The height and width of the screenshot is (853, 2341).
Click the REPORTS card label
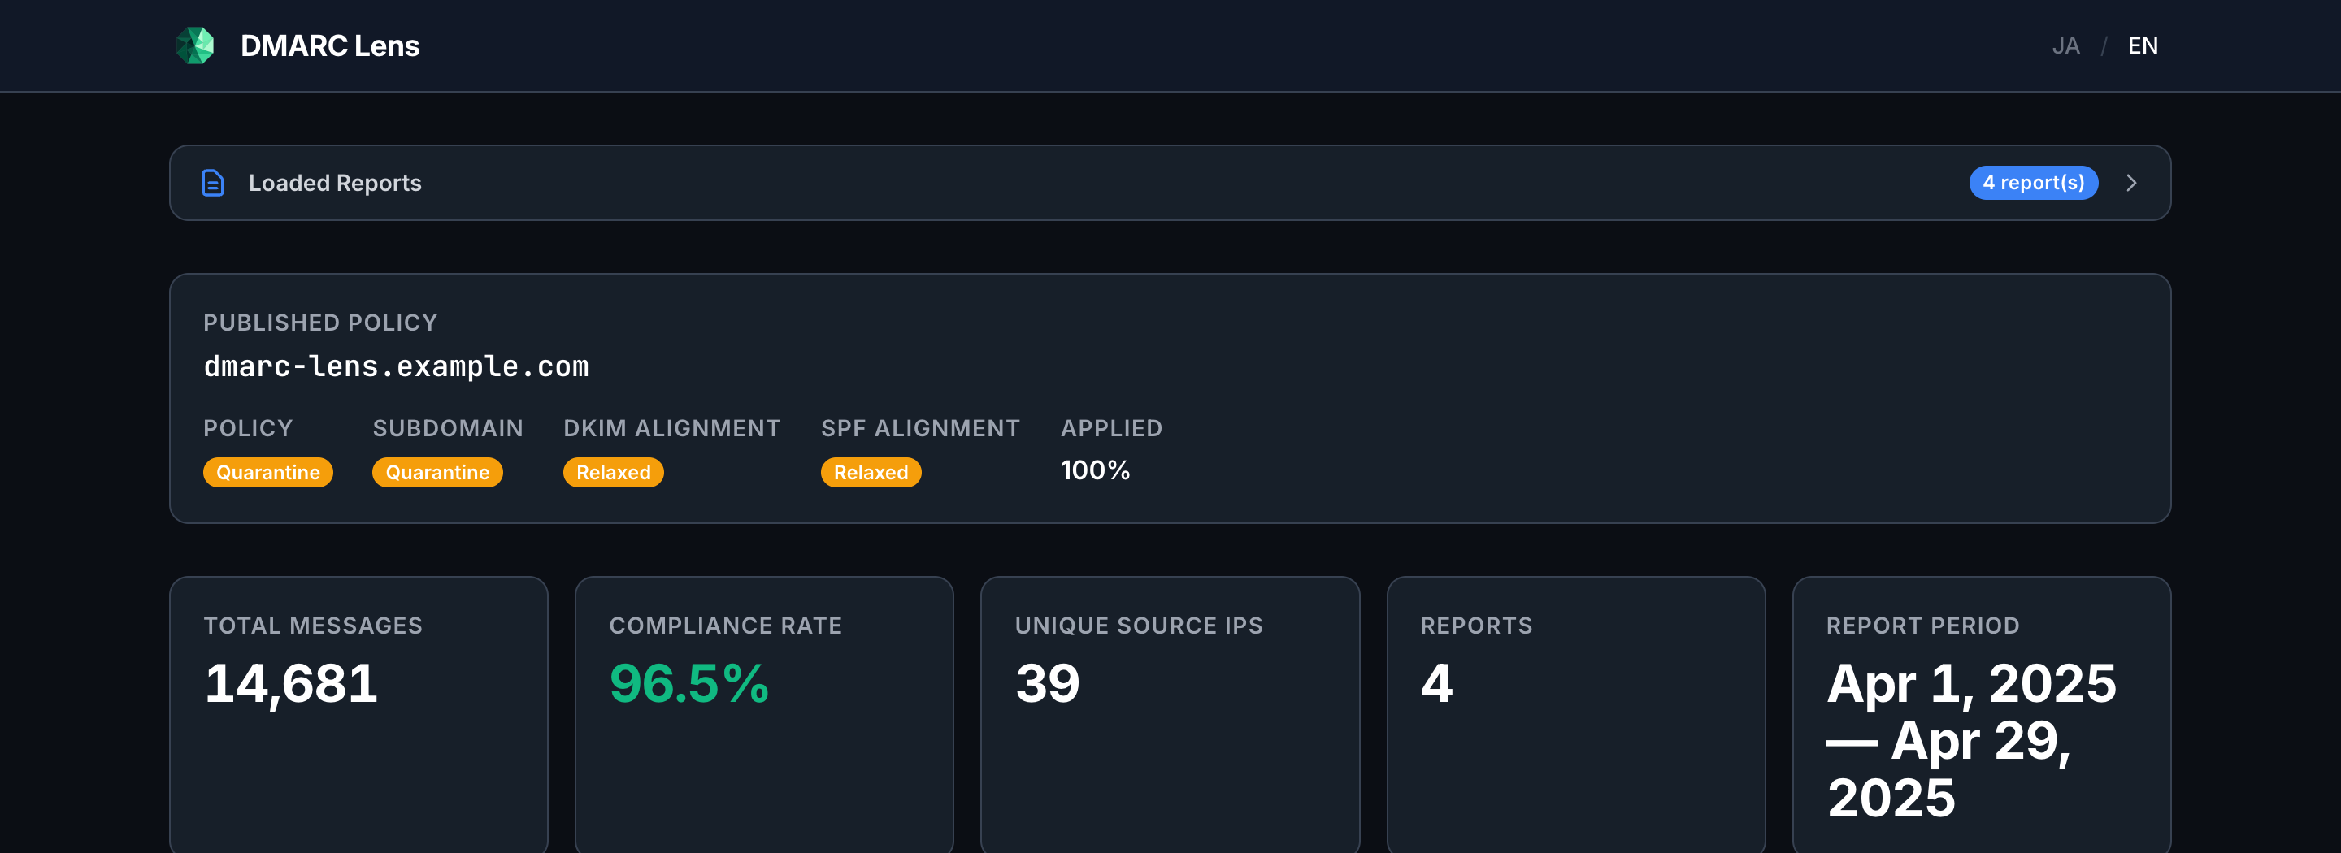(x=1477, y=625)
